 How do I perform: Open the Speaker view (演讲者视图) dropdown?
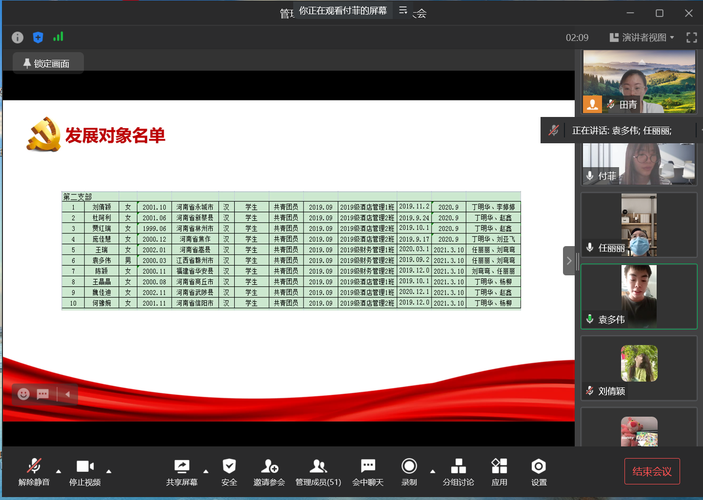click(x=642, y=38)
